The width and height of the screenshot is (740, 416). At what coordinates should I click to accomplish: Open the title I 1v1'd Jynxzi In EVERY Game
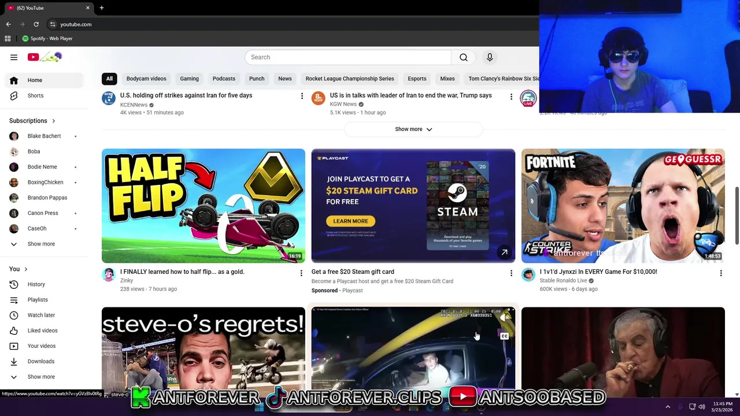point(598,272)
